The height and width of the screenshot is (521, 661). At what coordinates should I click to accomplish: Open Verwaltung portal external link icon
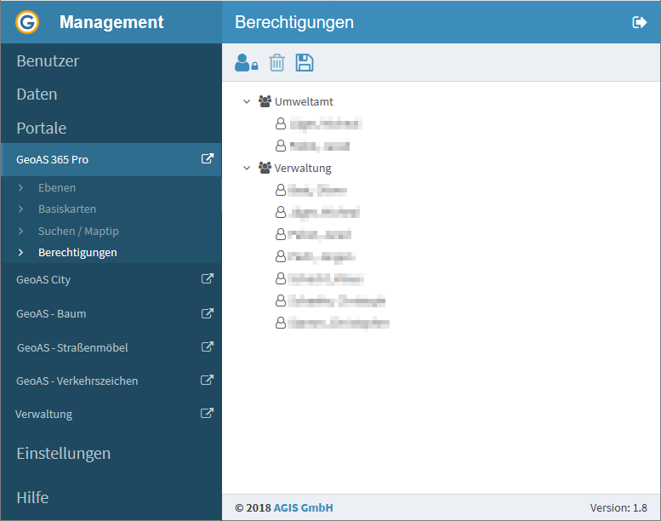[x=207, y=414]
